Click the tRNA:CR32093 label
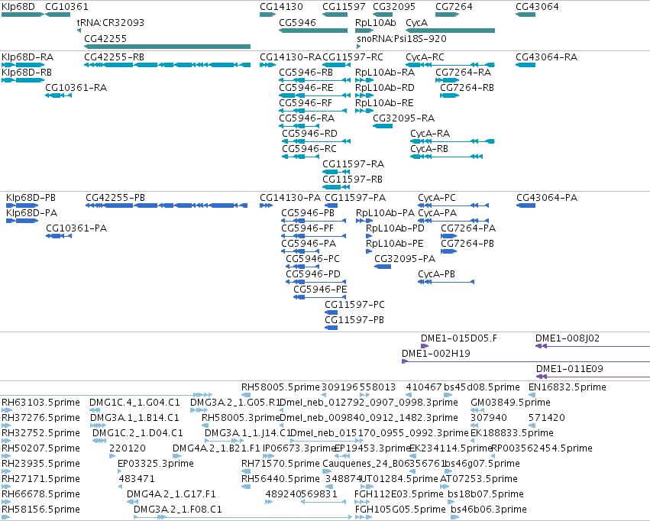The width and height of the screenshot is (650, 521). [110, 22]
